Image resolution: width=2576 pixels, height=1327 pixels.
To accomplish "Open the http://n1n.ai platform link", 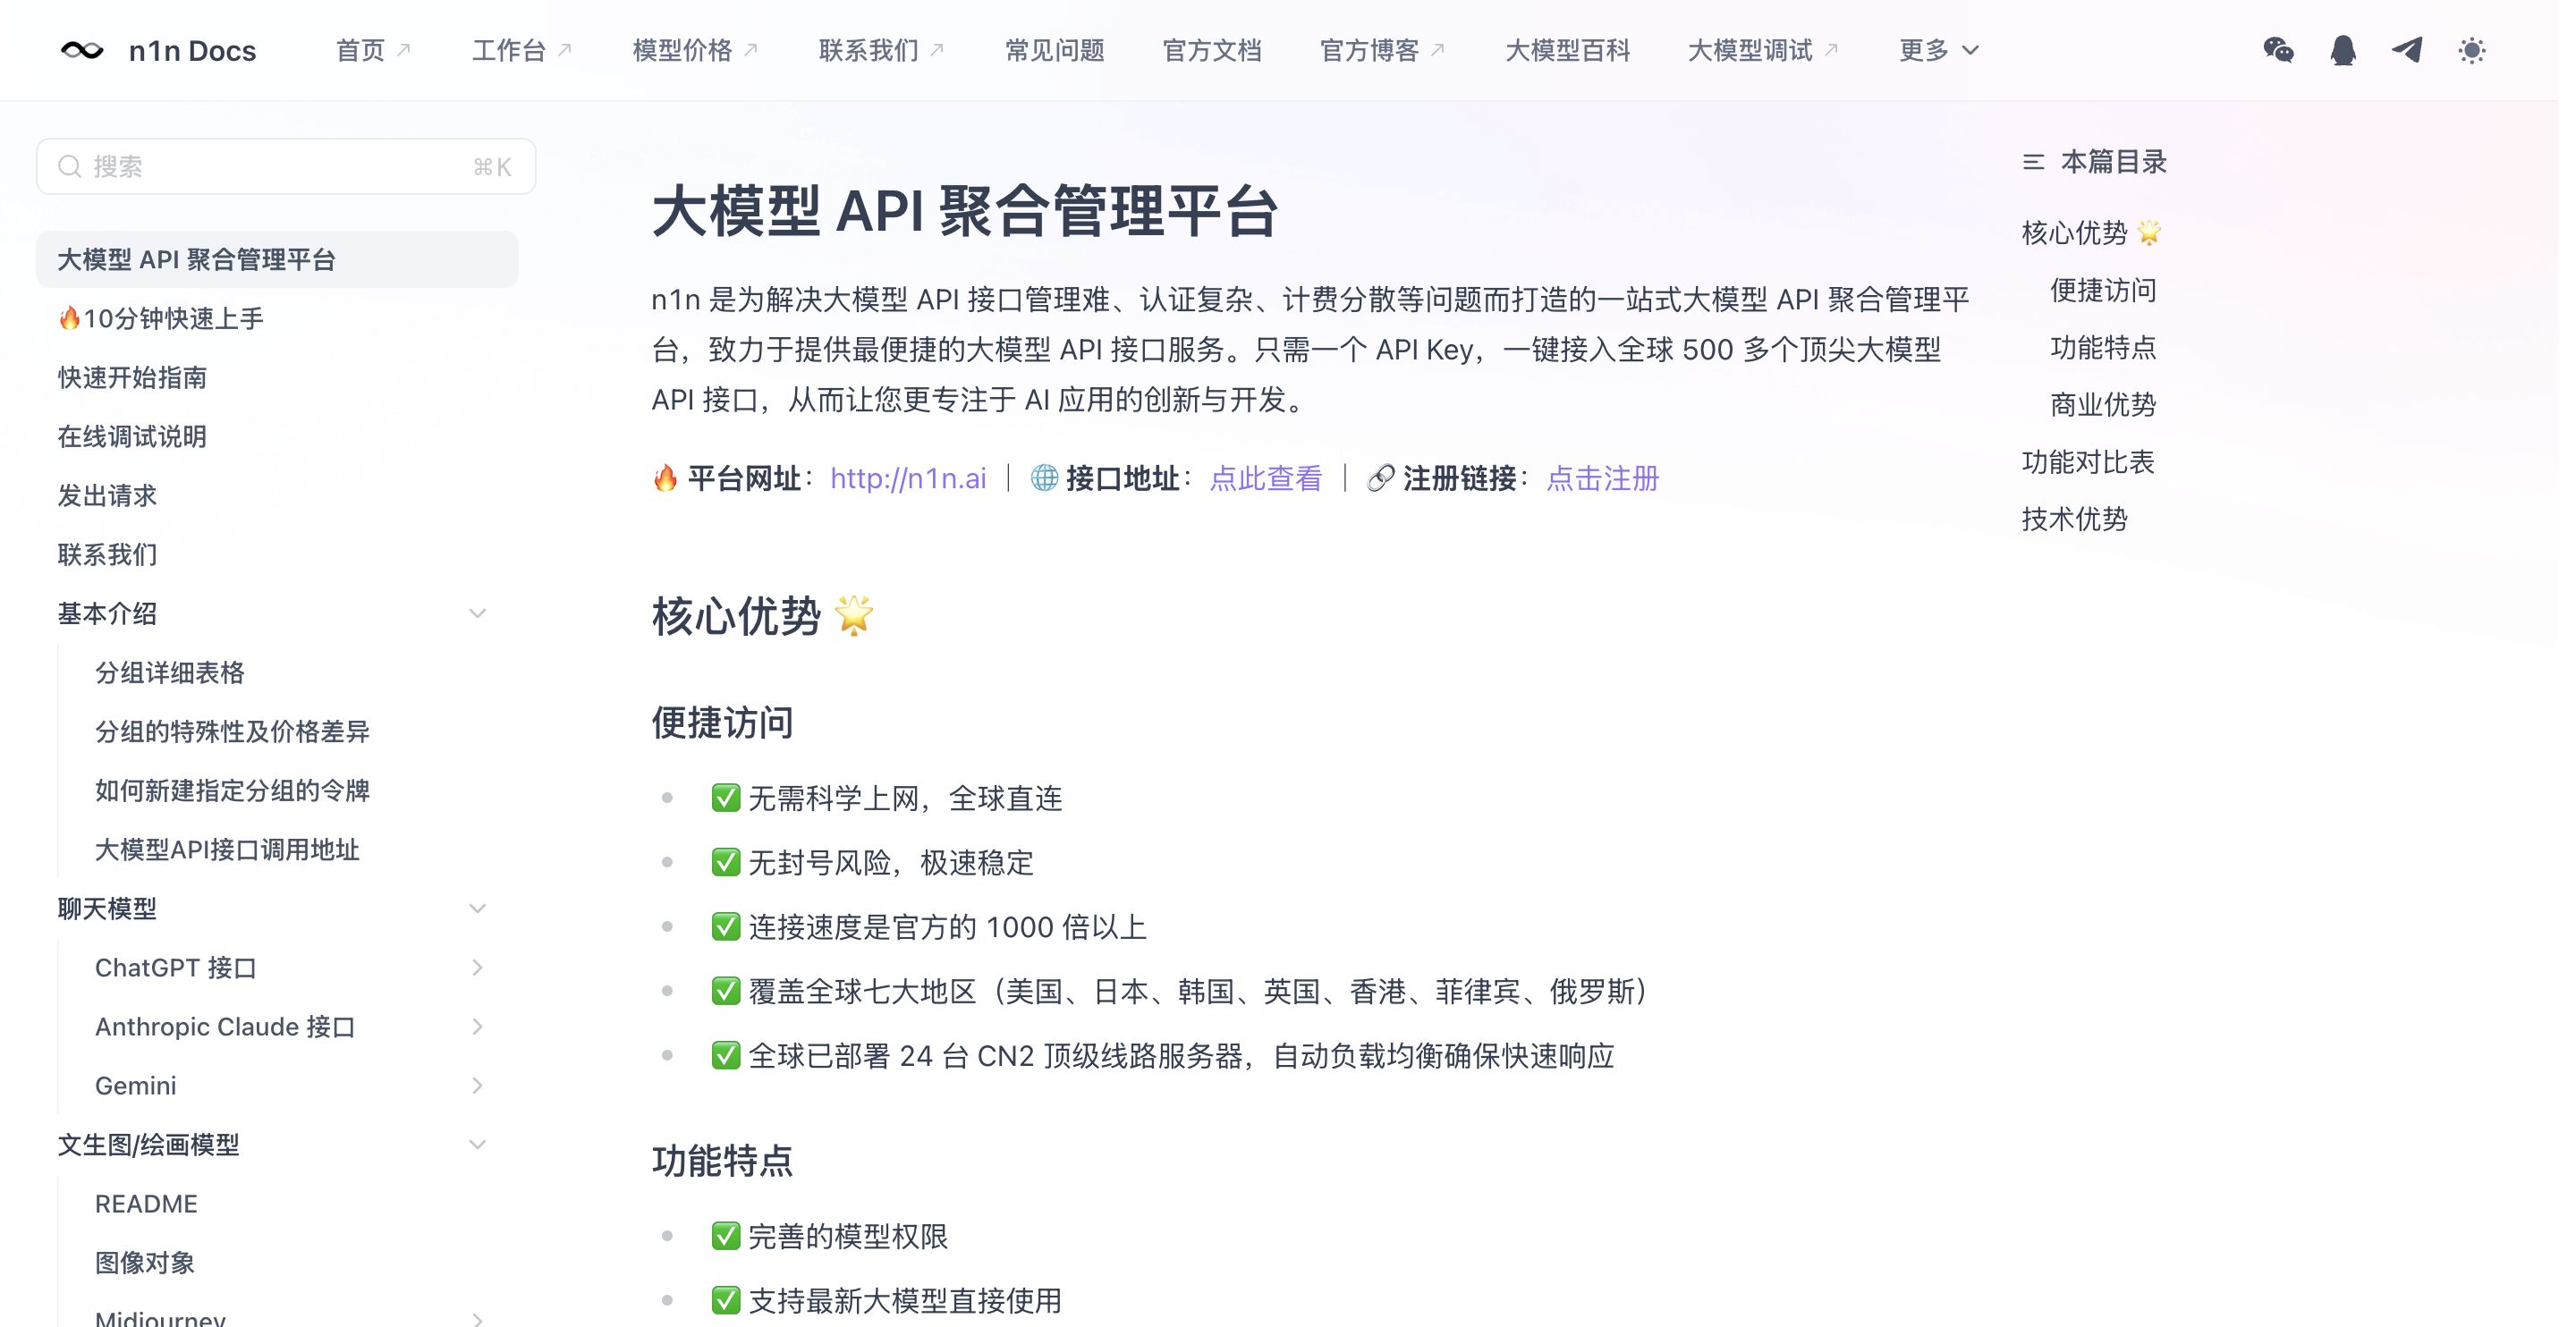I will click(x=907, y=478).
